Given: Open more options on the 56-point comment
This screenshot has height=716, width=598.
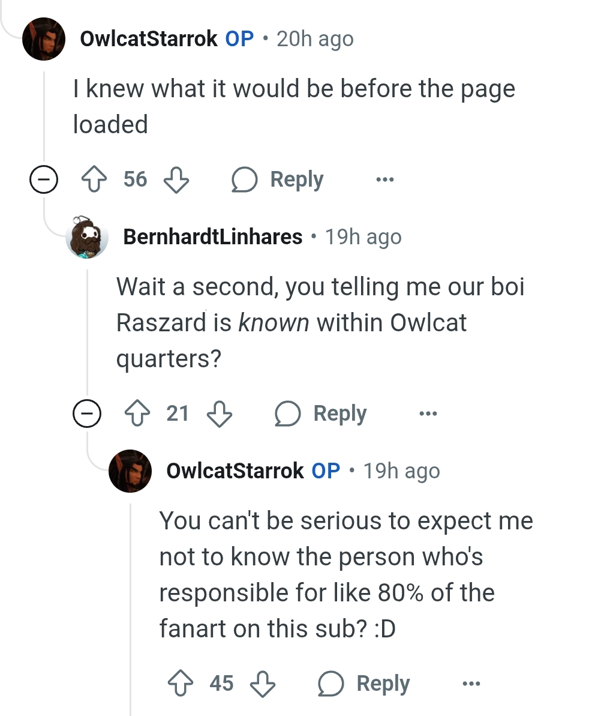Looking at the screenshot, I should click(384, 179).
